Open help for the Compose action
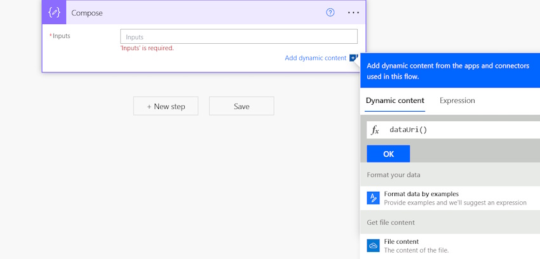The image size is (540, 259). 330,13
